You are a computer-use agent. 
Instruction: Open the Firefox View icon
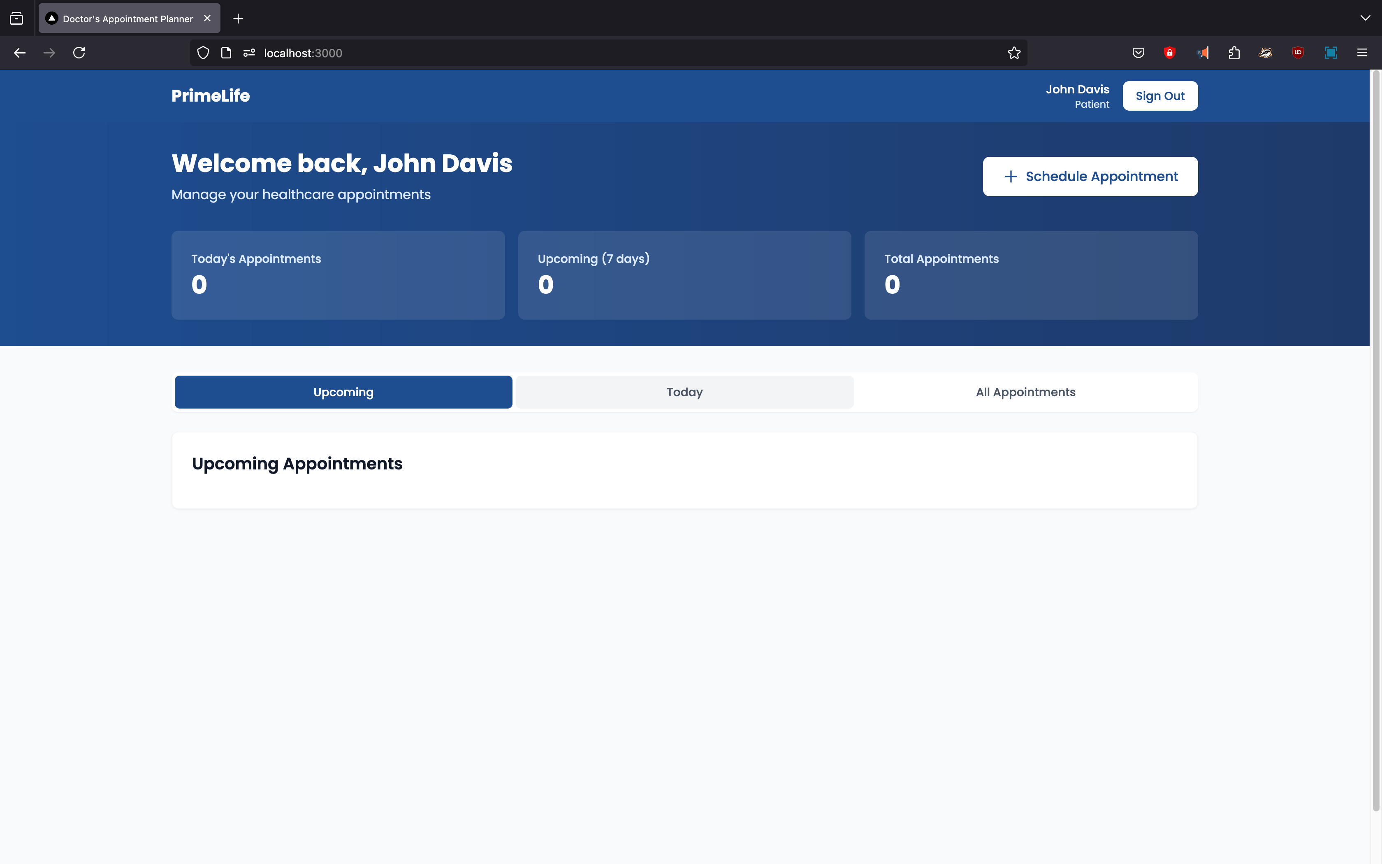(x=16, y=19)
